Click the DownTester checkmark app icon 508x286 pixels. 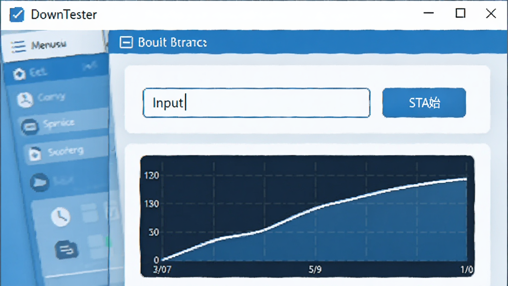tap(17, 14)
